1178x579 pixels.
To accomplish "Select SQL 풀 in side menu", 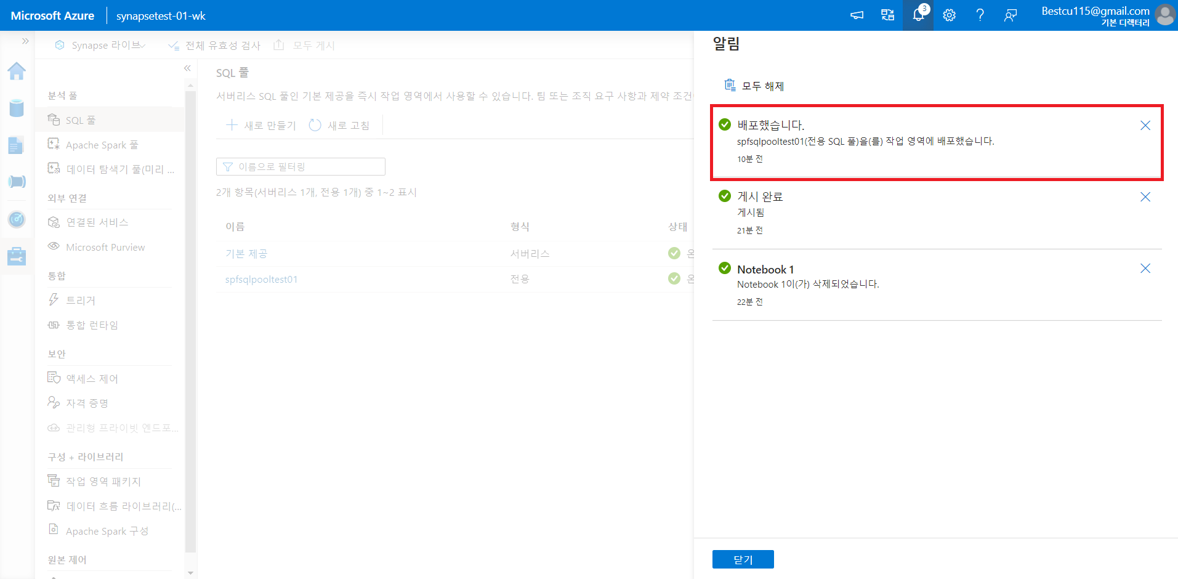I will pyautogui.click(x=111, y=120).
